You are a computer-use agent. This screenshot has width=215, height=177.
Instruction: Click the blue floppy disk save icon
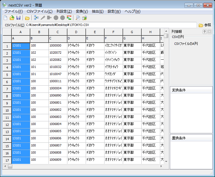tap(18, 18)
